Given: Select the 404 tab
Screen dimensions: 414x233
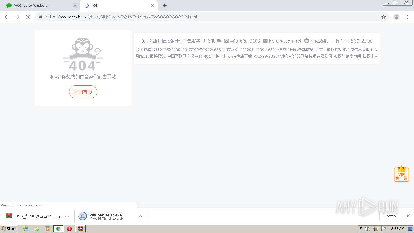Looking at the screenshot, I should pyautogui.click(x=118, y=6).
